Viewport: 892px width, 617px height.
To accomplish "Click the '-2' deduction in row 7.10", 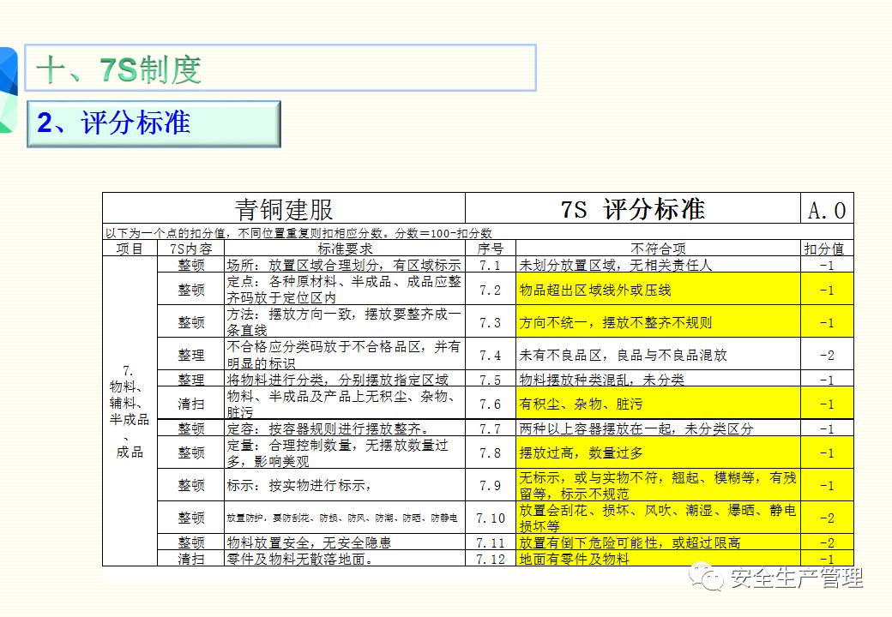I will (827, 518).
